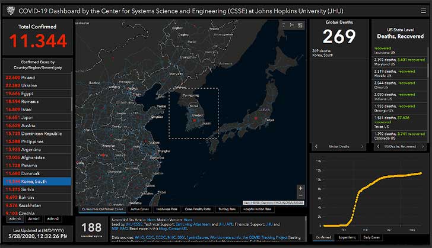The height and width of the screenshot is (248, 432).
Task: Select the Admin0 list tab
Action: tap(15, 219)
